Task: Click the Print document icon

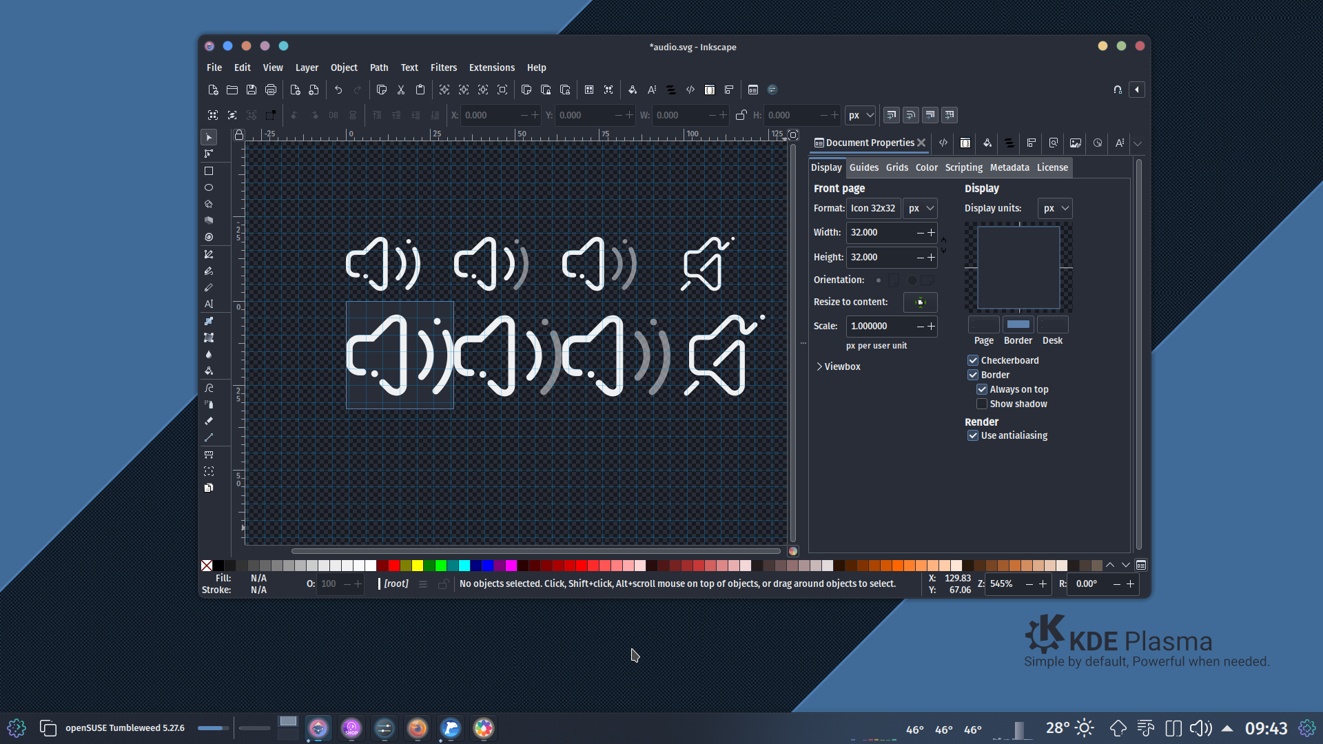Action: tap(271, 90)
